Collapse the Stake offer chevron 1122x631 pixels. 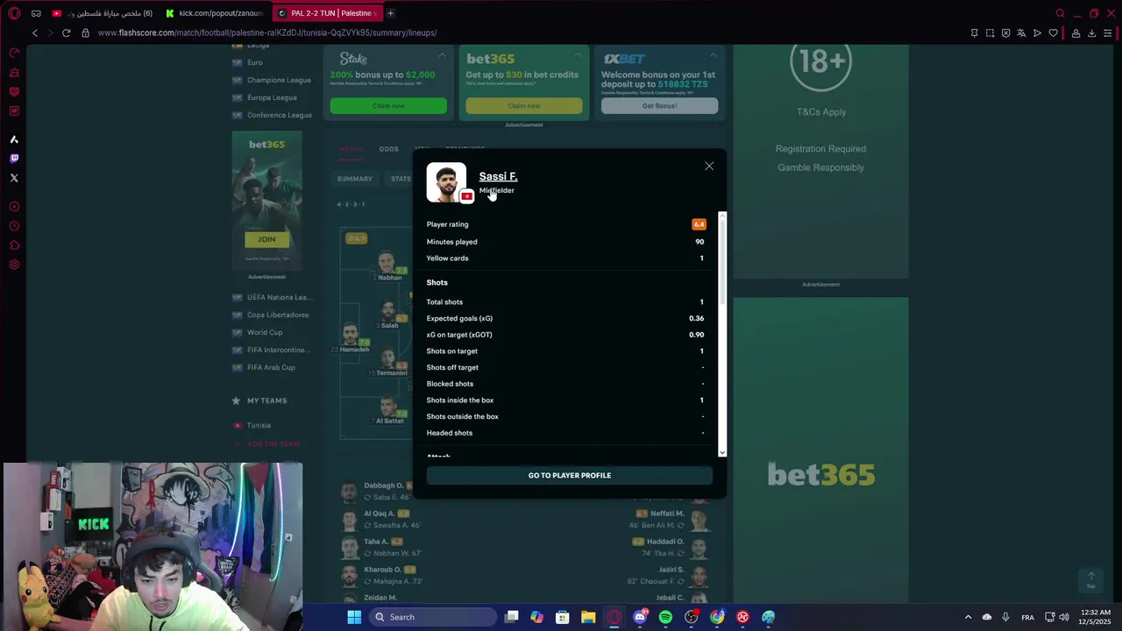pos(442,55)
